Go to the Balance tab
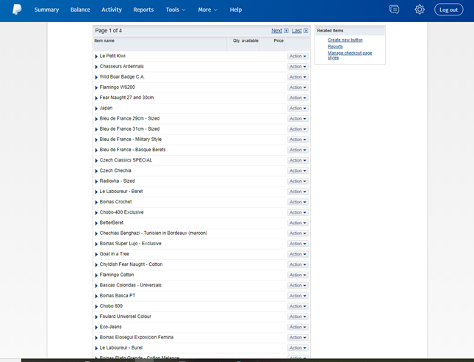 pos(80,10)
